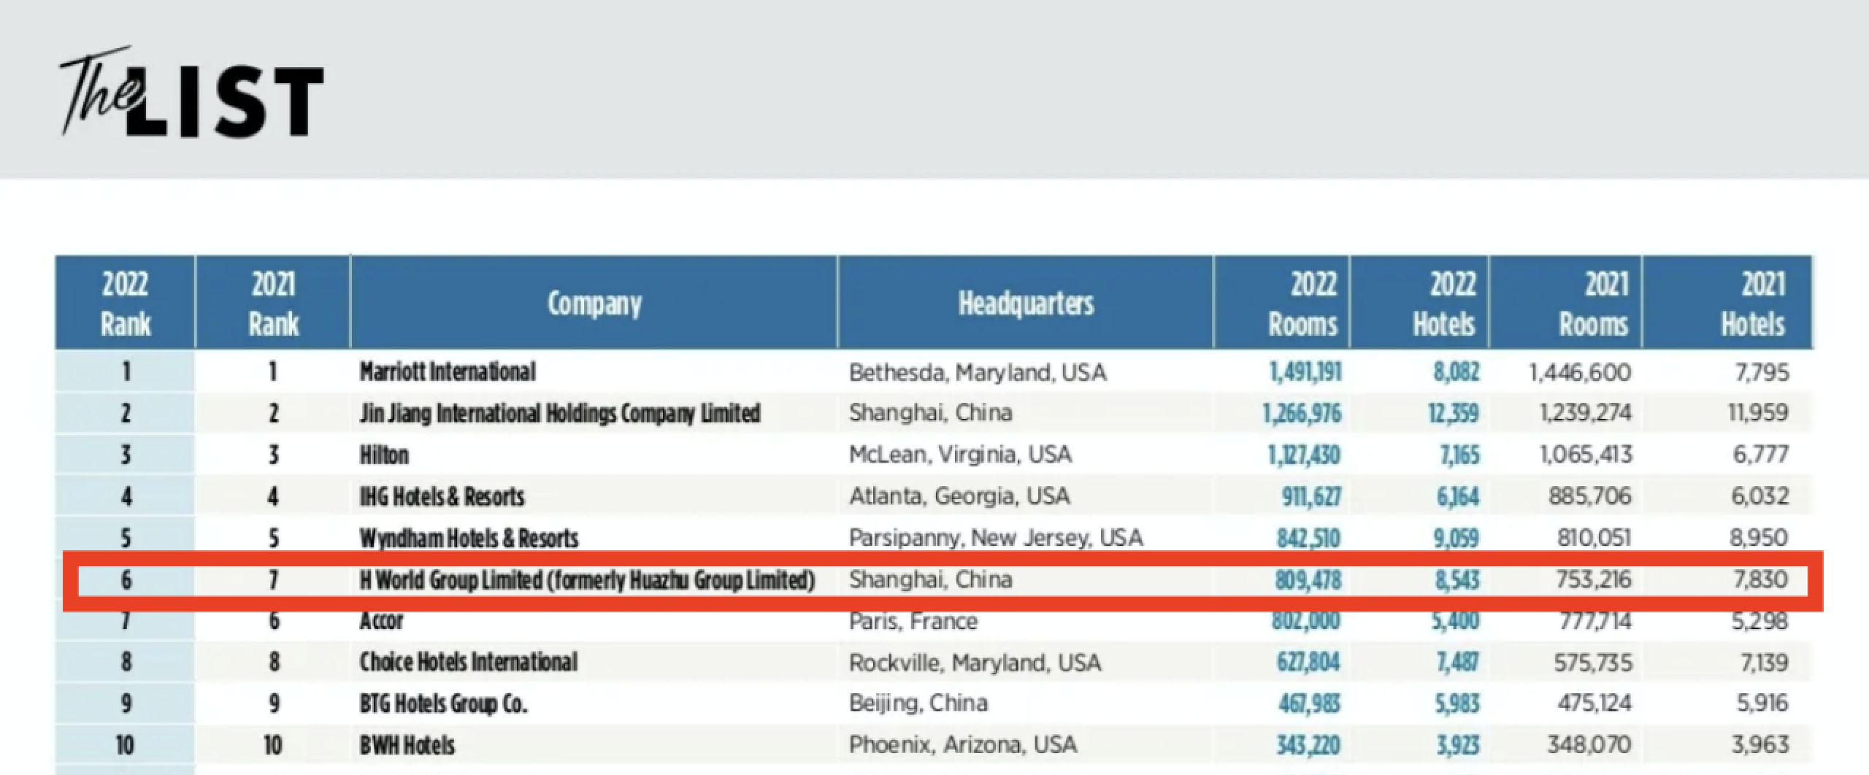
Task: Select BTG Hotels Group Co. name
Action: coord(443,703)
